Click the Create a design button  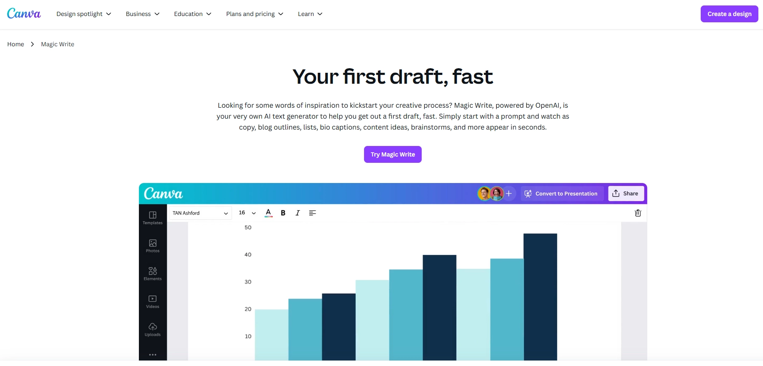tap(729, 14)
